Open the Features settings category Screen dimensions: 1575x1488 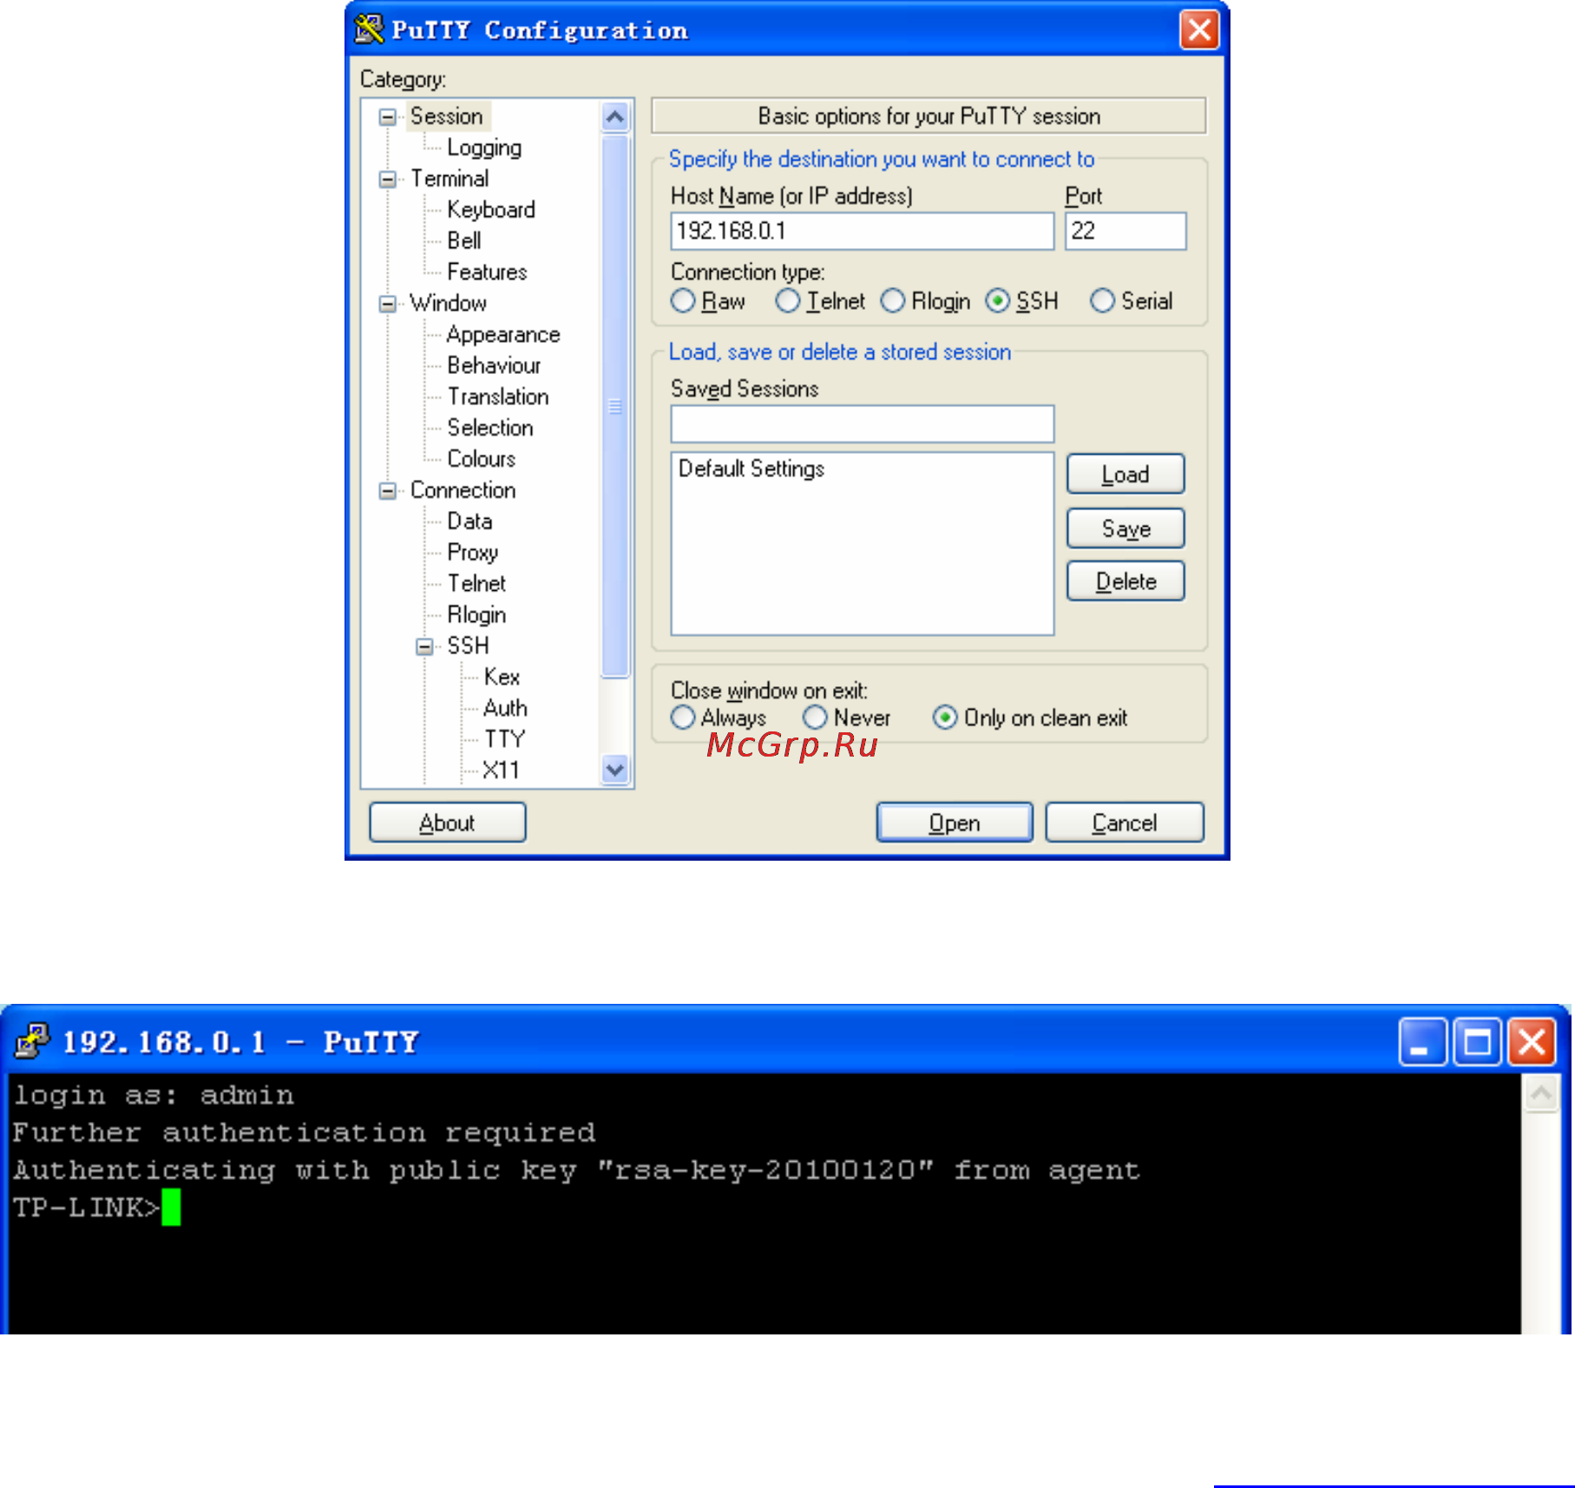pyautogui.click(x=487, y=272)
